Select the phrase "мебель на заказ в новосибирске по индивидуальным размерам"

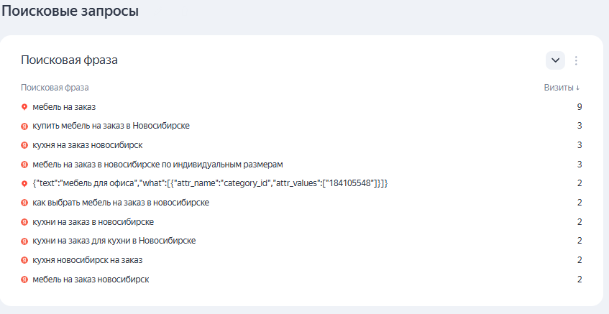tap(157, 165)
